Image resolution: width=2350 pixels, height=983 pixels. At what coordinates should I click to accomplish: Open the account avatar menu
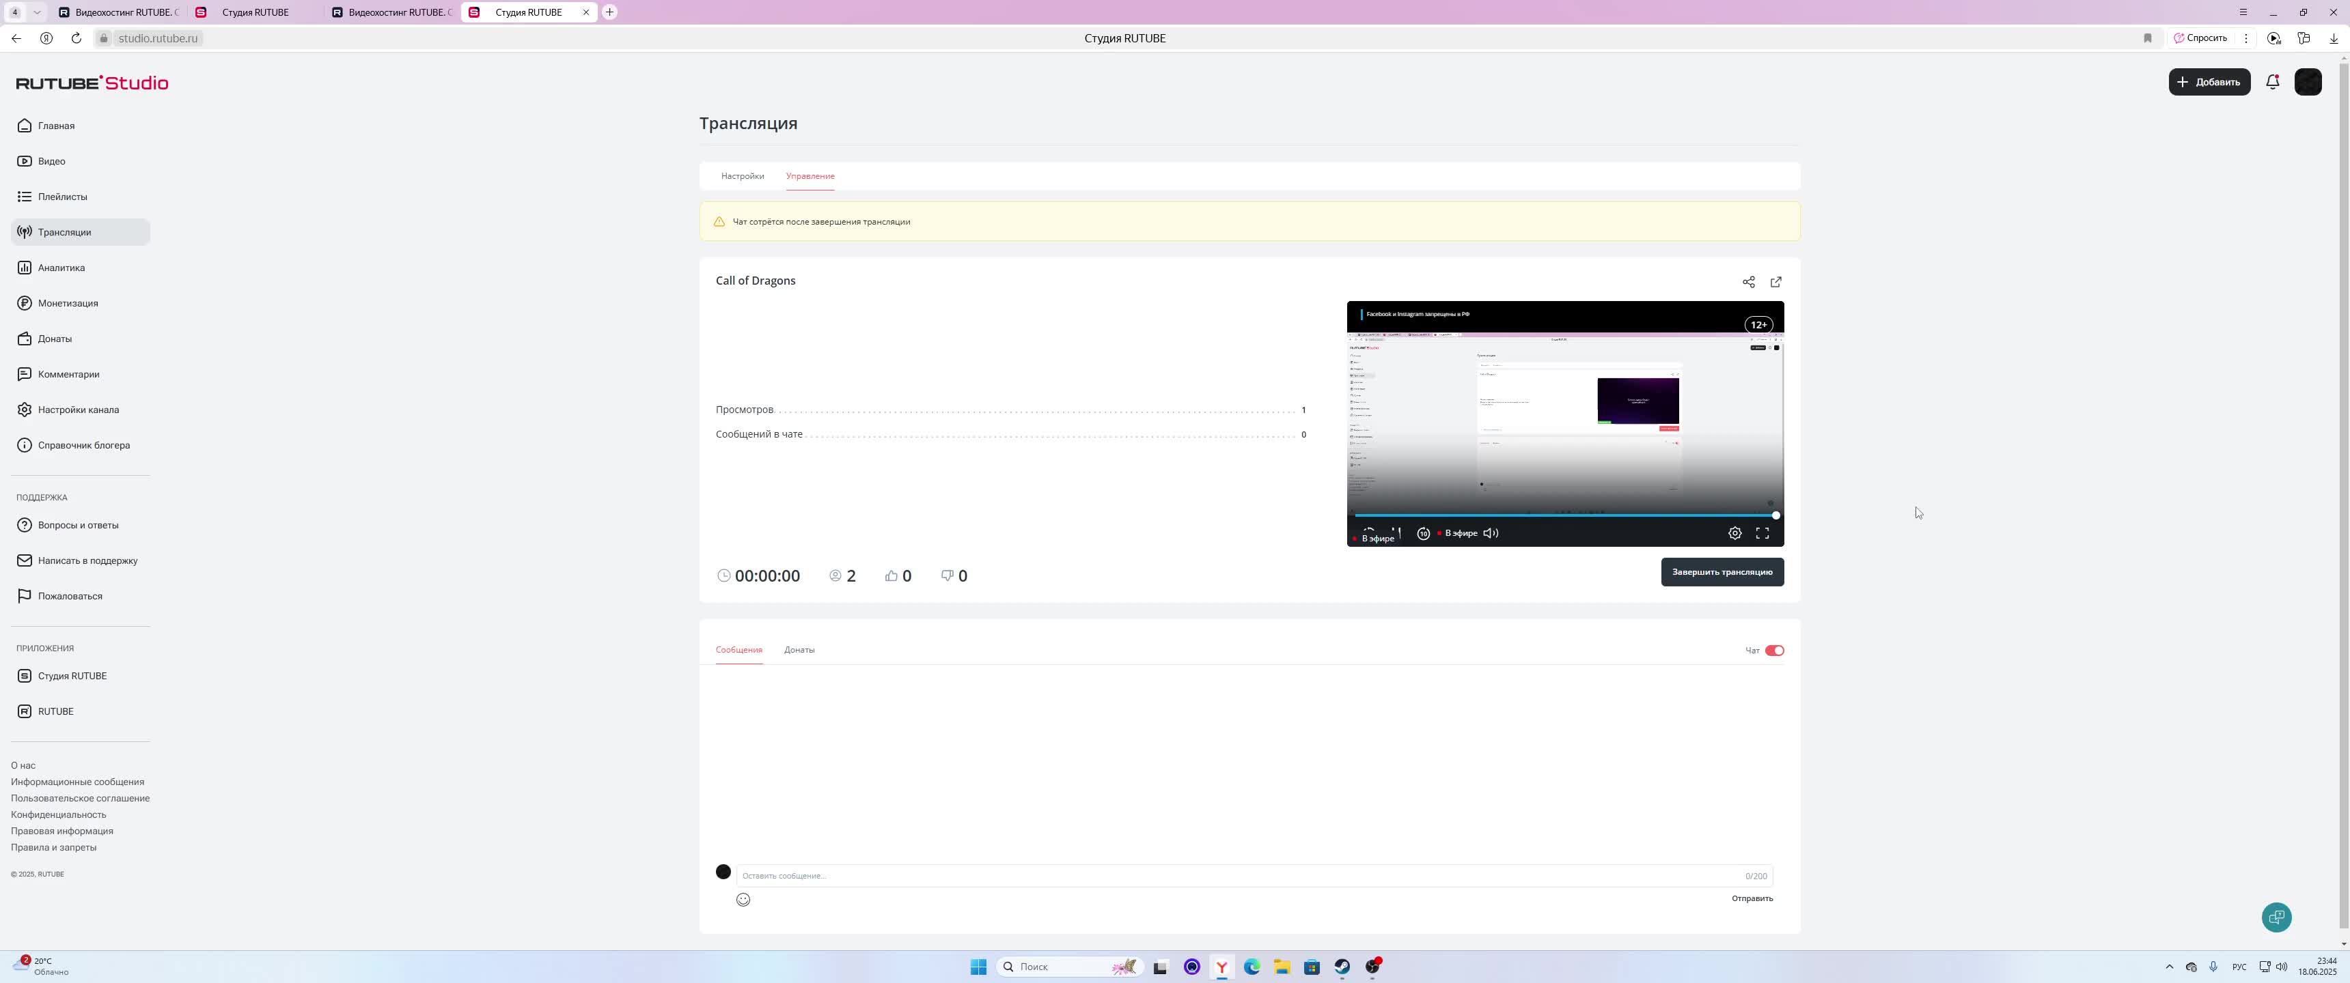pyautogui.click(x=2308, y=82)
